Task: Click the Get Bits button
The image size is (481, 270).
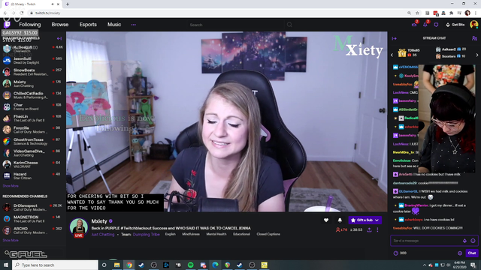Action: (x=455, y=25)
